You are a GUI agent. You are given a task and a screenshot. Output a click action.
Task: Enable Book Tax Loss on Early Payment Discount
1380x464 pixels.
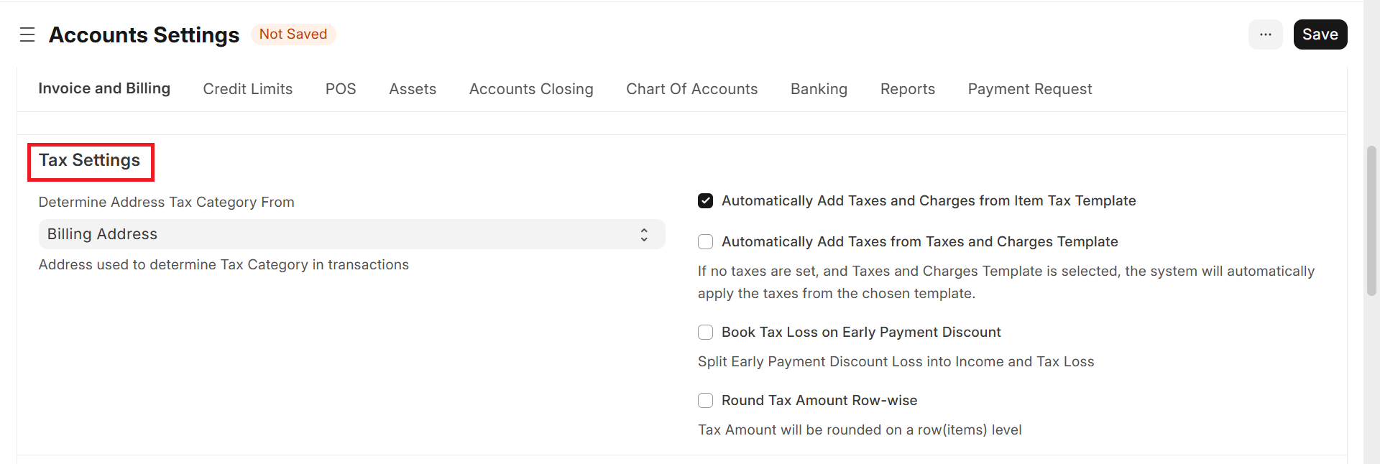coord(706,333)
